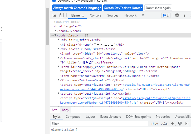The height and width of the screenshot is (134, 191).
Task: Toggle computed styles sidebar icon
Action: click(187, 124)
